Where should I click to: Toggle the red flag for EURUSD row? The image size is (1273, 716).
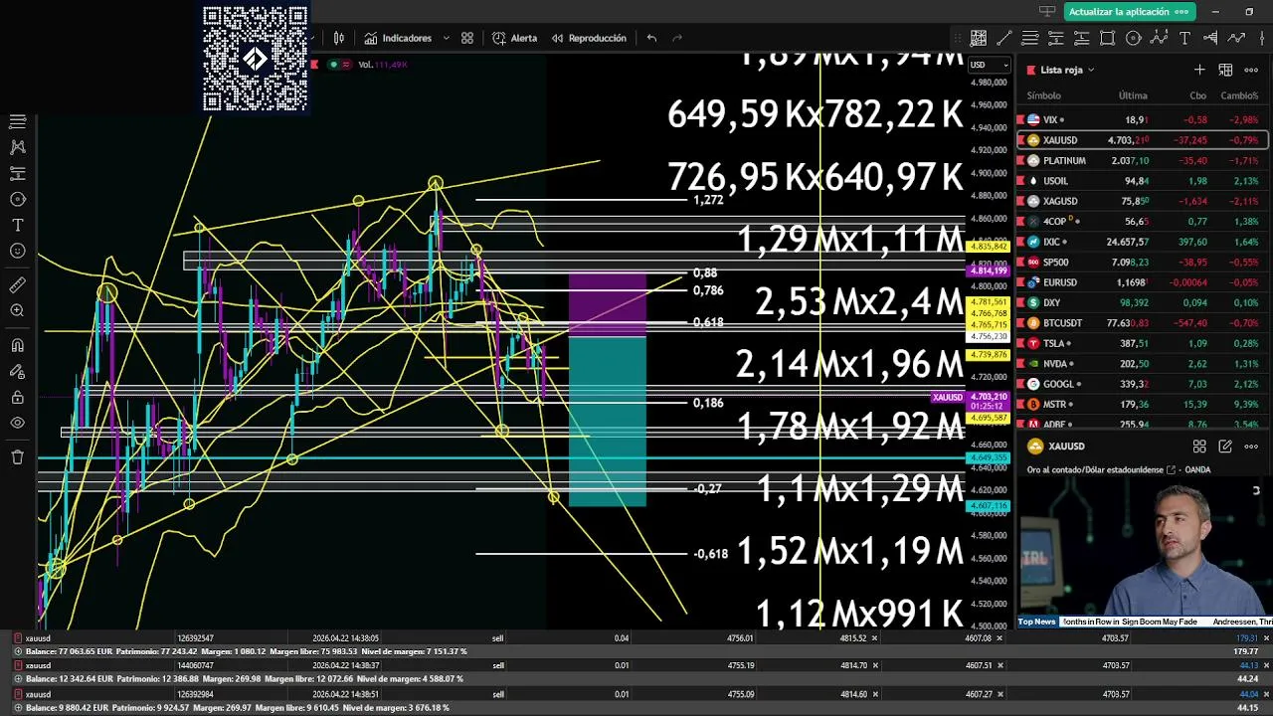click(1020, 282)
